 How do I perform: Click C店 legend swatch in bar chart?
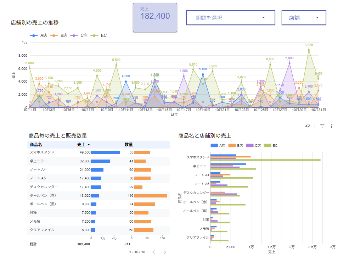[x=250, y=145]
